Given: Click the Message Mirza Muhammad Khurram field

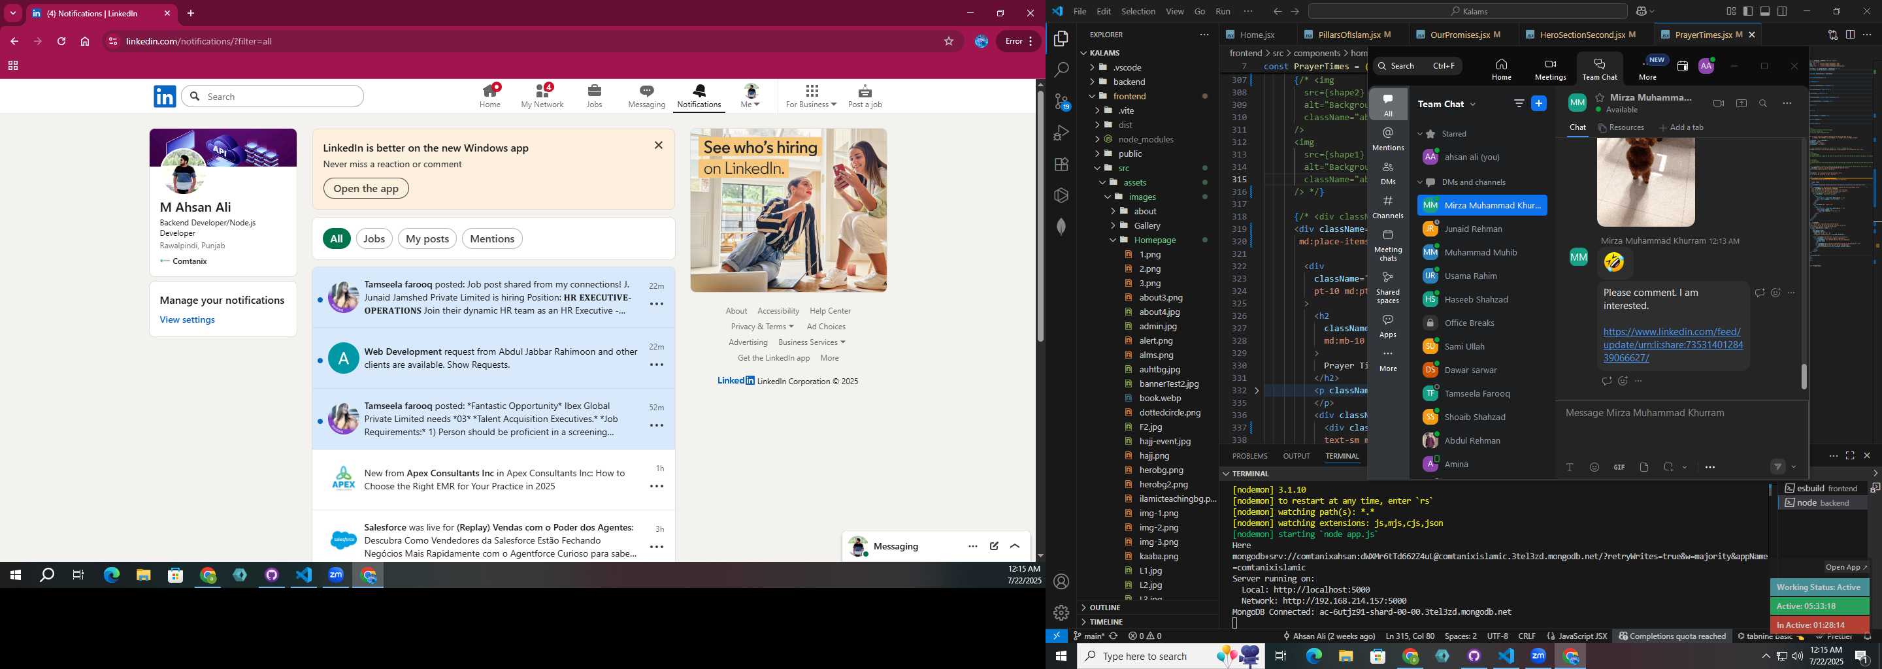Looking at the screenshot, I should pyautogui.click(x=1680, y=414).
